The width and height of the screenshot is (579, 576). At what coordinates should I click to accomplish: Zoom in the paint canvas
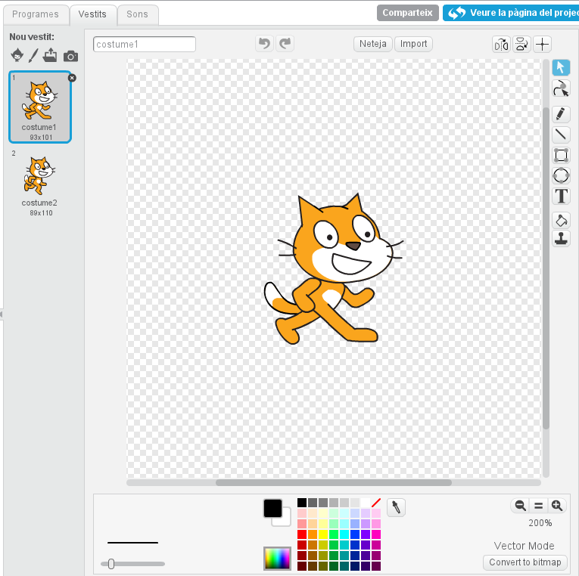tap(557, 506)
